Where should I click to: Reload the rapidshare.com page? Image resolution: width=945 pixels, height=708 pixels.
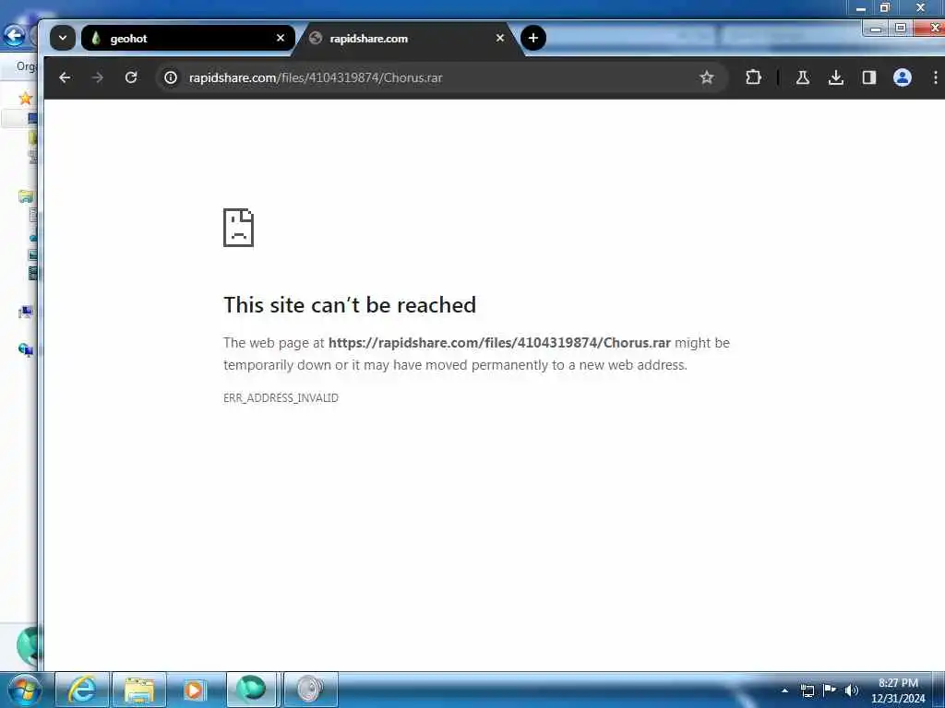coord(131,77)
